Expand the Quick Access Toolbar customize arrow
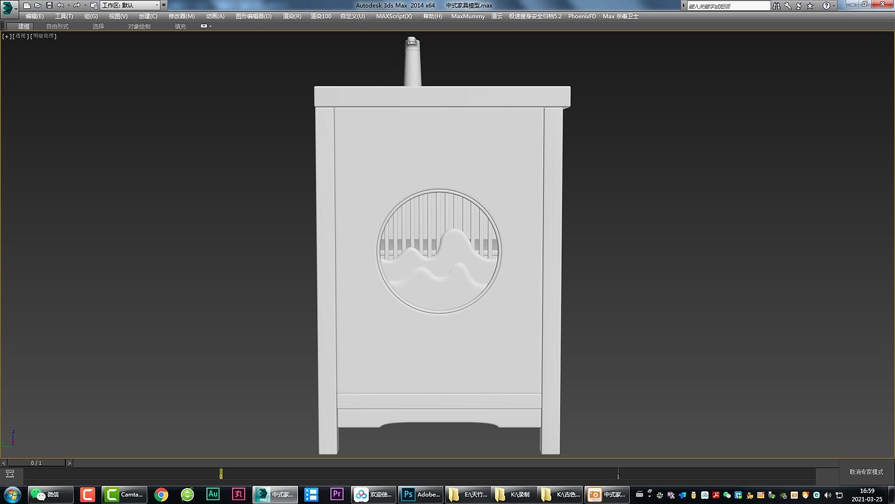895x504 pixels. point(164,5)
